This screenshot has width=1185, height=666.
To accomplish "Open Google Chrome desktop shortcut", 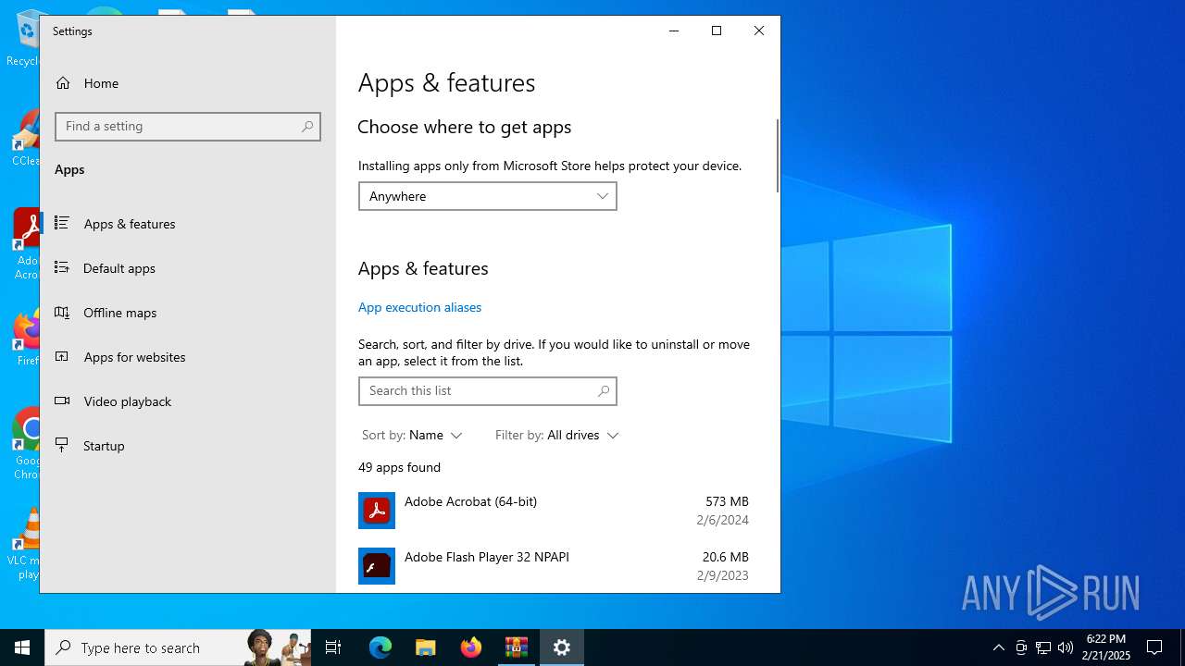I will coord(28,443).
